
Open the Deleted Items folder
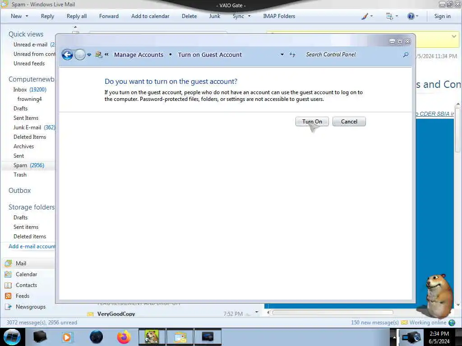coord(30,137)
